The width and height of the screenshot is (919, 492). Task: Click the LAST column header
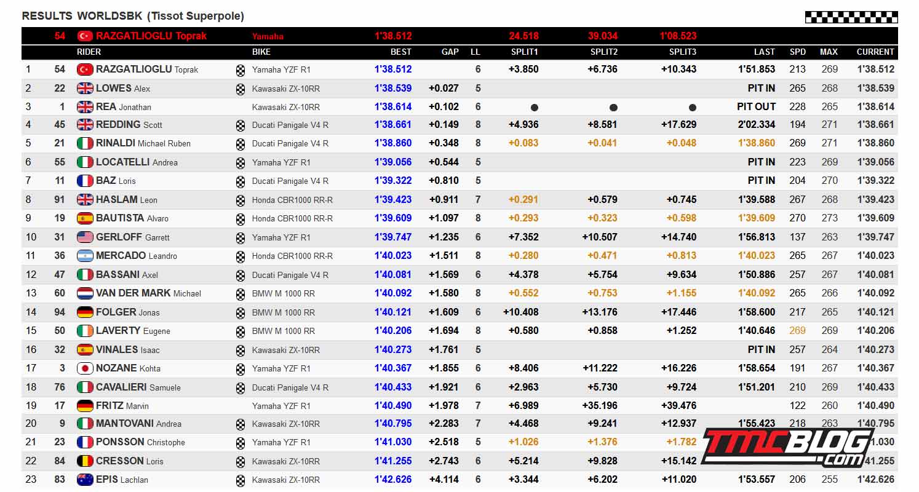click(765, 52)
